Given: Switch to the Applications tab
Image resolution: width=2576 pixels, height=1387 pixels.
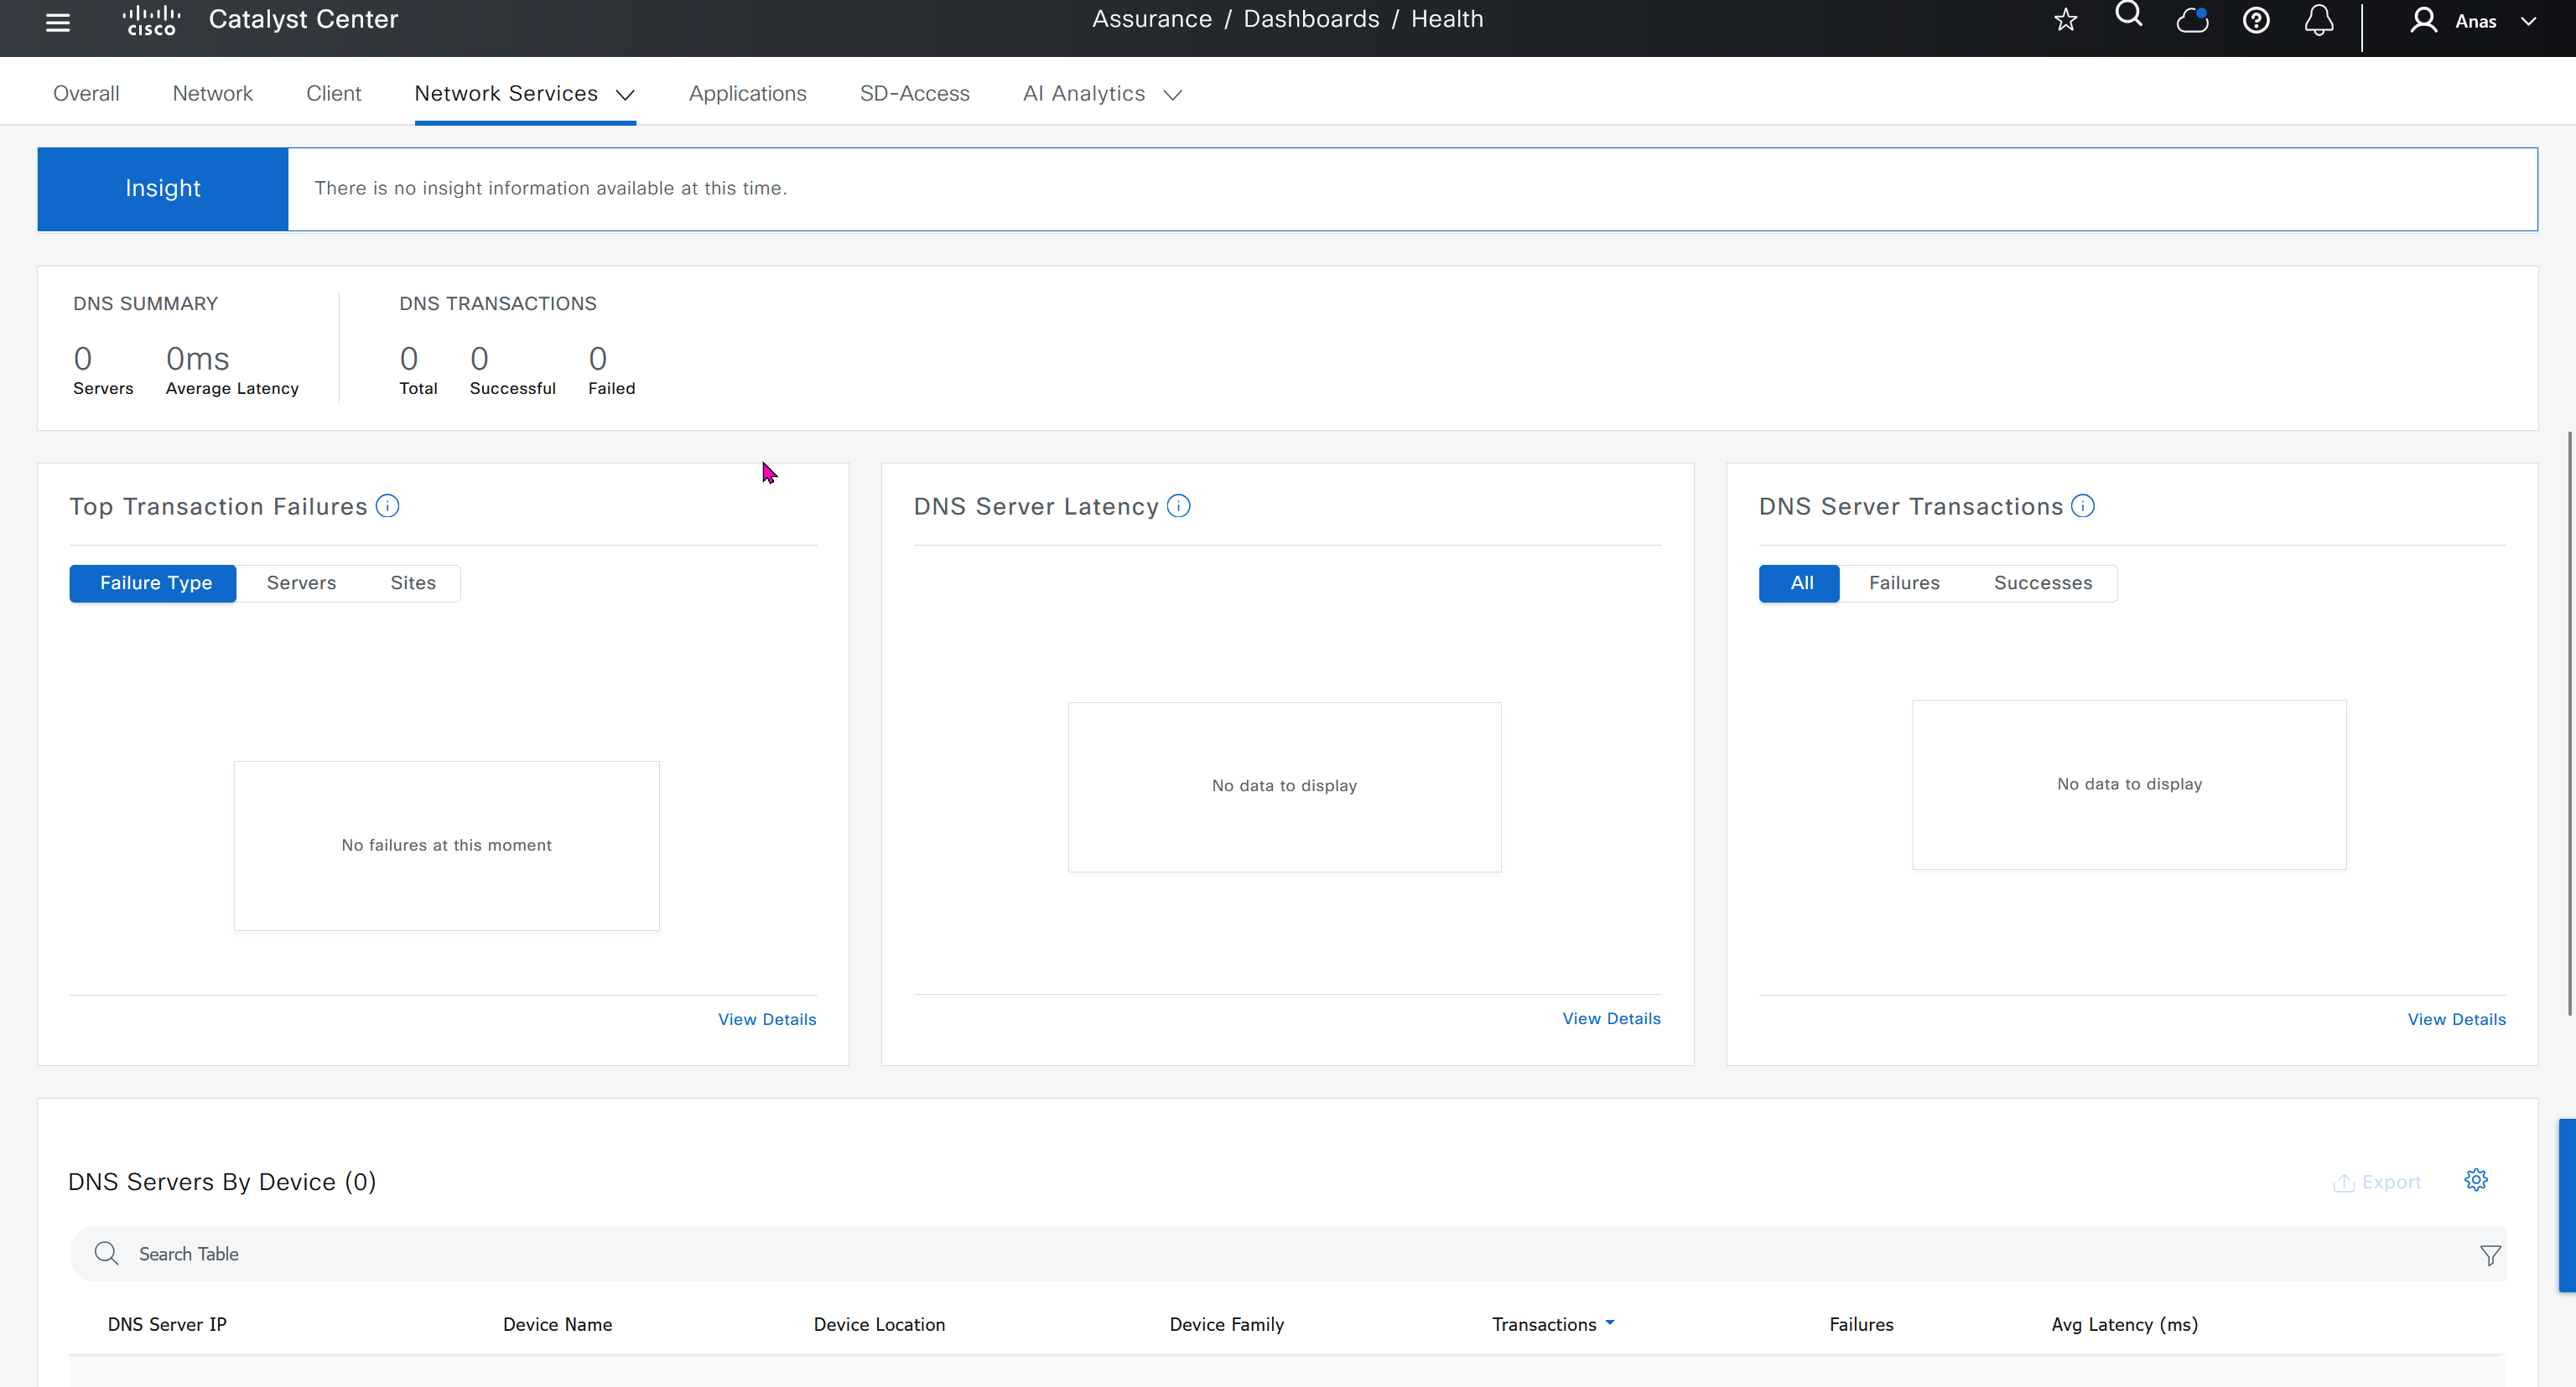Looking at the screenshot, I should click(x=747, y=94).
